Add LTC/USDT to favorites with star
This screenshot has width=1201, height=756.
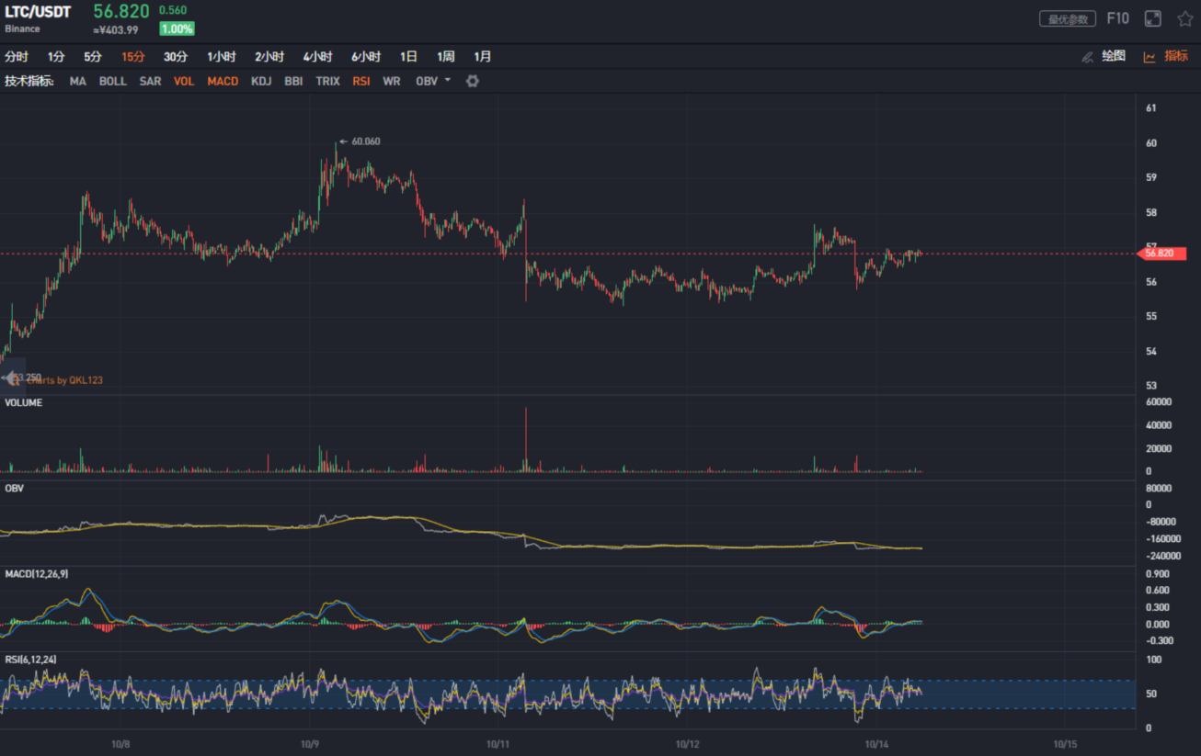click(1184, 18)
